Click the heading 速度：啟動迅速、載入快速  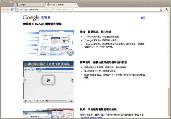tap(96, 32)
